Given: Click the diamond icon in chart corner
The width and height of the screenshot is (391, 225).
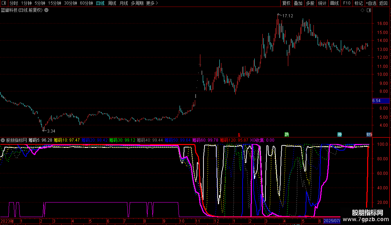Looking at the screenshot, I should [x=363, y=10].
